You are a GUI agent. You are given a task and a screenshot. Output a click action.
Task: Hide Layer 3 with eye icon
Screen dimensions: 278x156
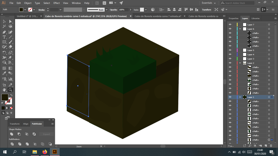[x=230, y=59]
